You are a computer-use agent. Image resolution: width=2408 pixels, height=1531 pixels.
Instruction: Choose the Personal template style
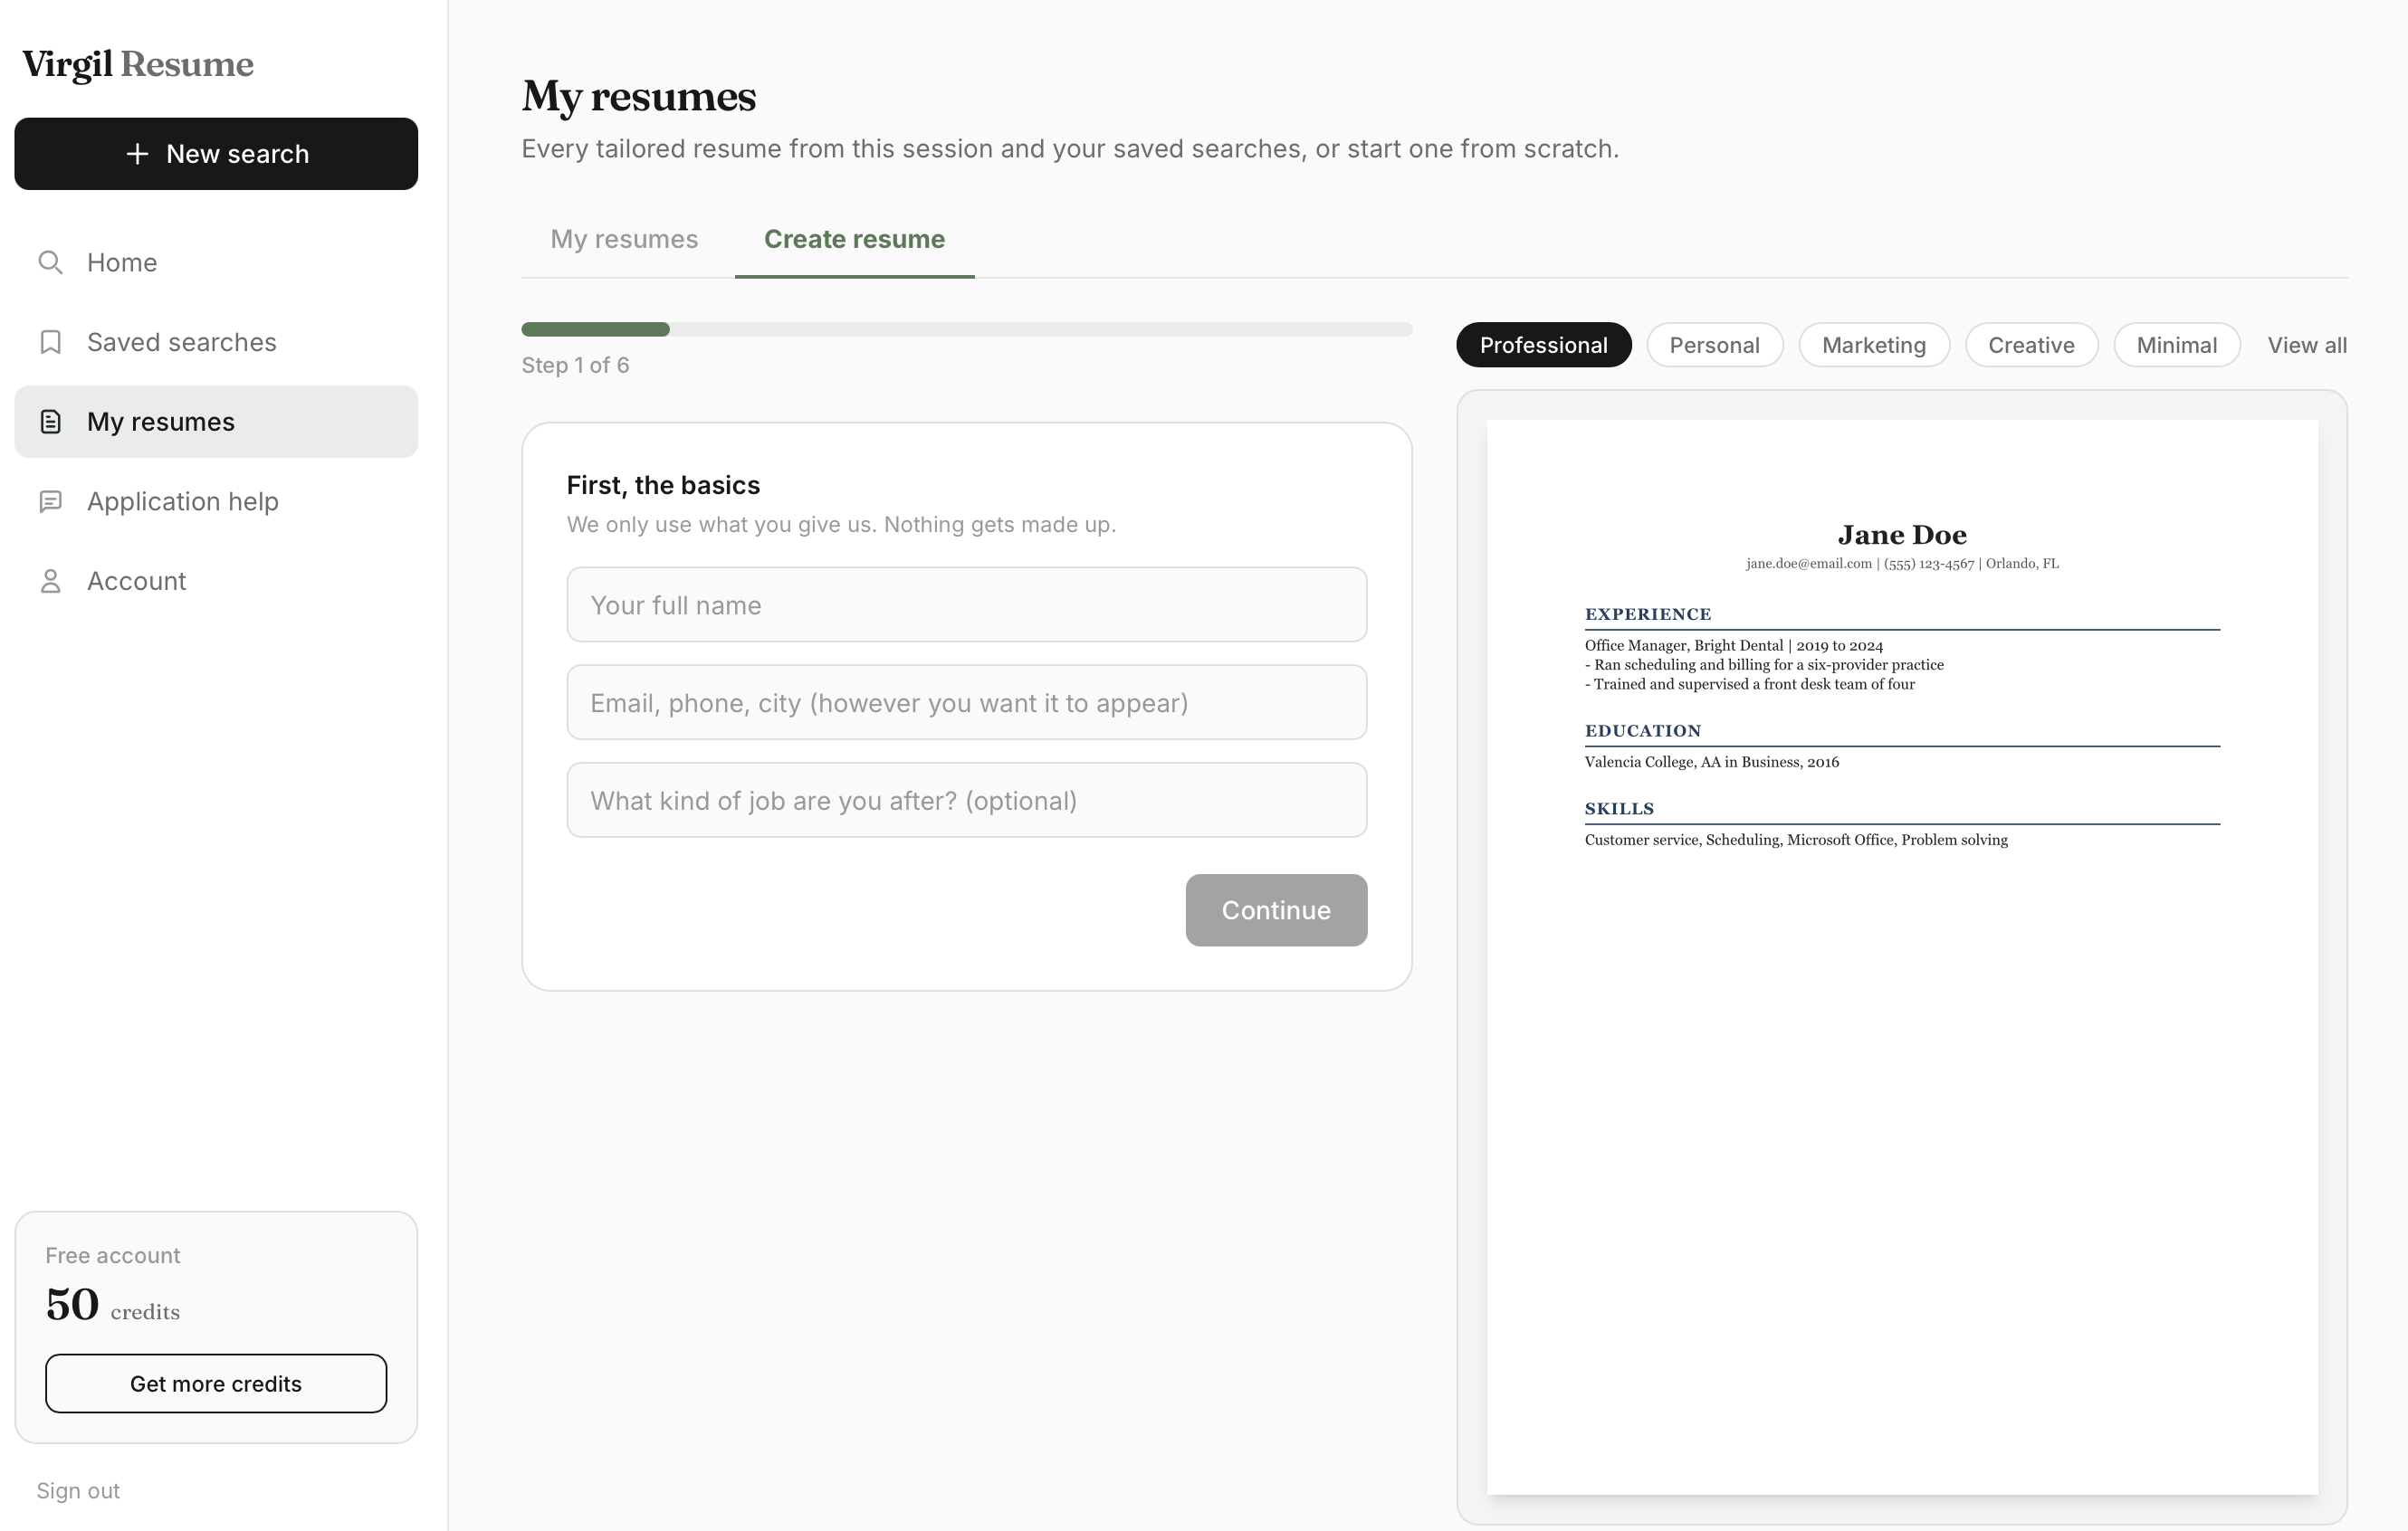1714,345
